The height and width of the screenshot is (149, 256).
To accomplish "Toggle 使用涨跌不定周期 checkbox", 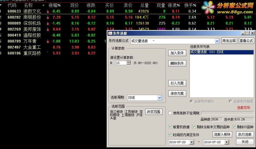I will coord(170,113).
